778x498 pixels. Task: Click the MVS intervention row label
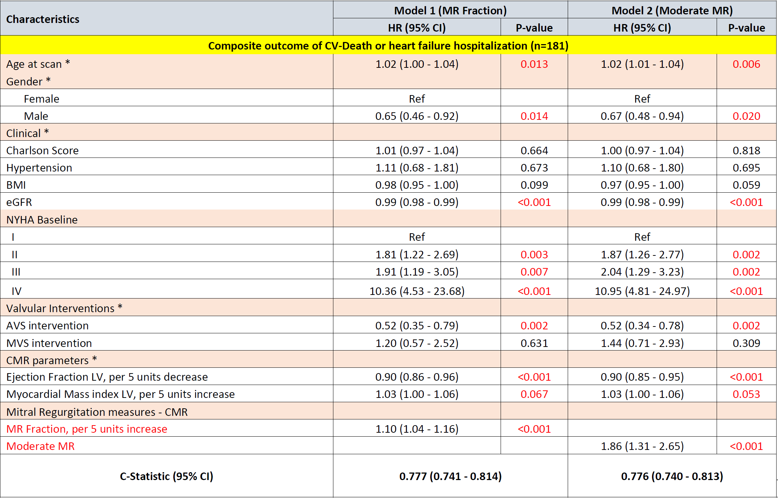pyautogui.click(x=49, y=343)
